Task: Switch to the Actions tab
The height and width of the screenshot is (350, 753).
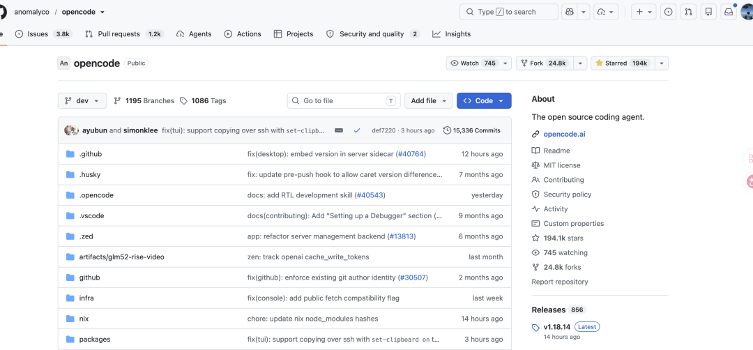Action: (x=243, y=34)
